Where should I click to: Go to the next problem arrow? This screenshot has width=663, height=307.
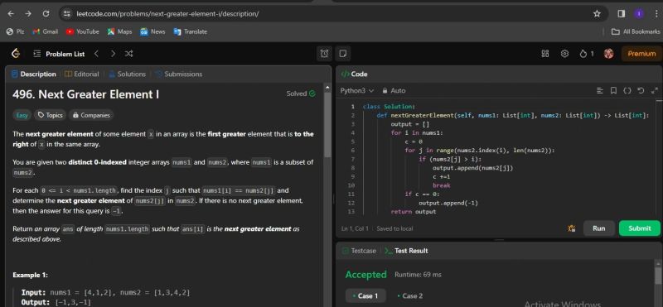point(113,54)
